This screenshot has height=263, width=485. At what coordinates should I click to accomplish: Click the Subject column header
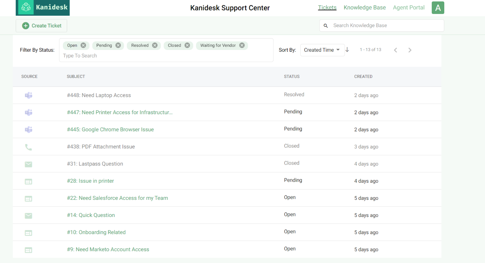pyautogui.click(x=76, y=76)
